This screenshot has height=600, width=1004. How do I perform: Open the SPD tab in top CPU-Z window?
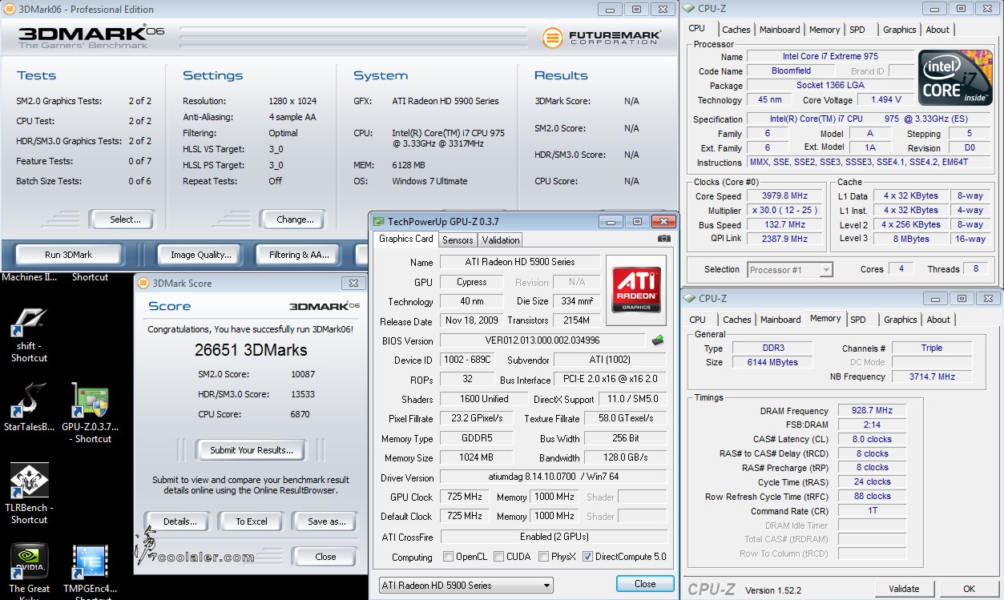[857, 30]
